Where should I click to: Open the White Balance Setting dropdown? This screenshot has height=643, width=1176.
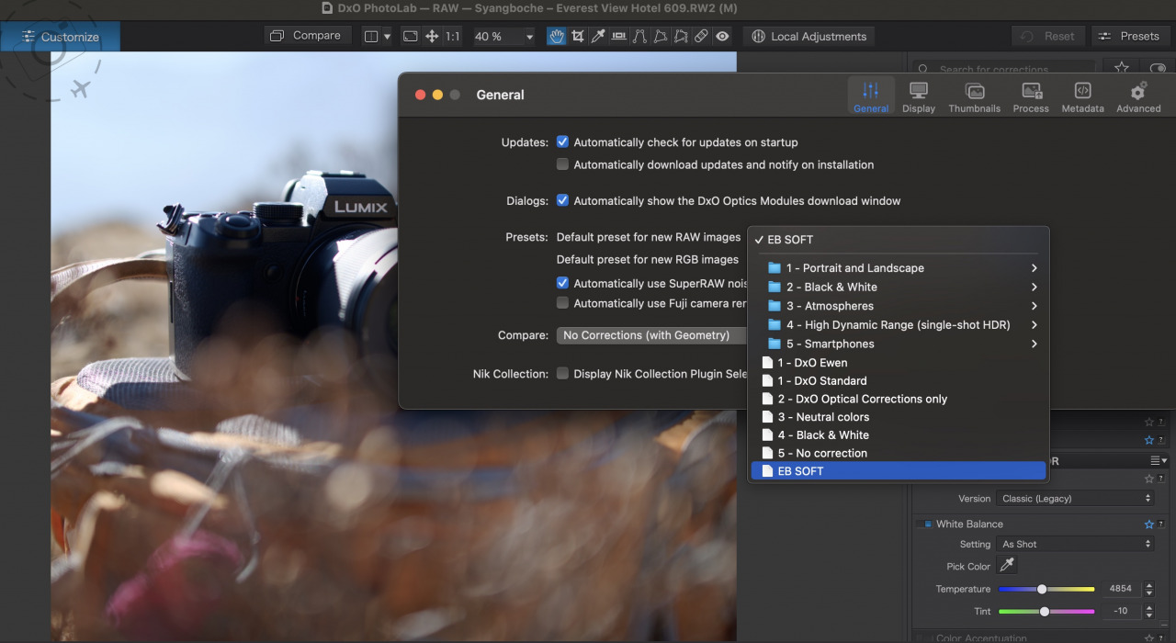pyautogui.click(x=1075, y=543)
